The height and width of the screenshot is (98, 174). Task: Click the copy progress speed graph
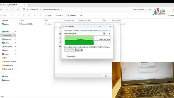[x=88, y=40]
